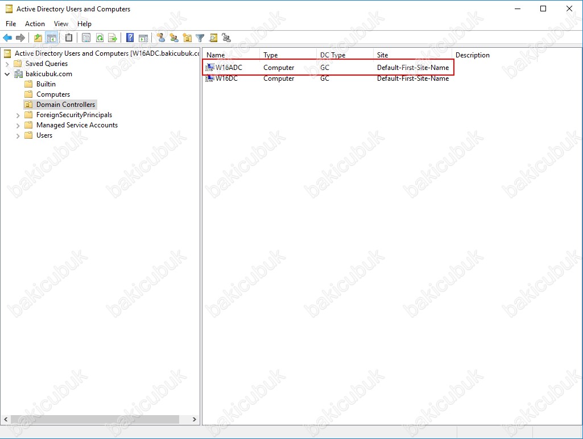Click the tree scrollbar right arrow
Screen dimensions: 583x439
194,419
